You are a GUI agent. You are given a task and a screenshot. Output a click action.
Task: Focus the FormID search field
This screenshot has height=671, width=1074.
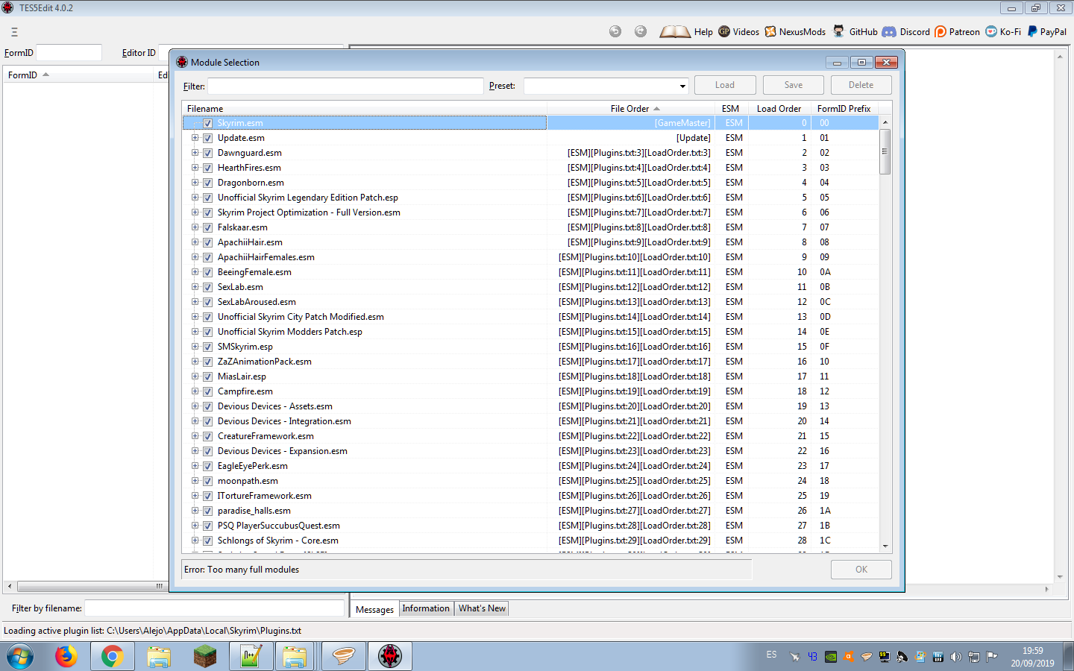tap(69, 53)
